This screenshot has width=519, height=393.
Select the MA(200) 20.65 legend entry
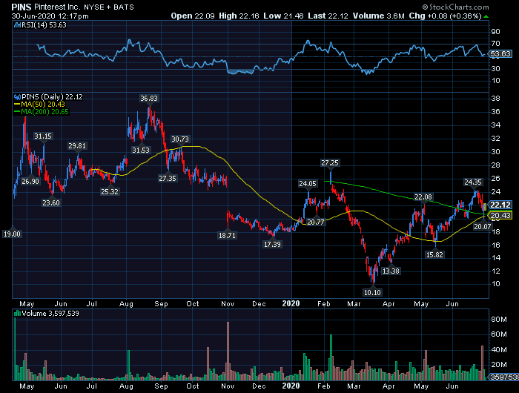coord(42,112)
